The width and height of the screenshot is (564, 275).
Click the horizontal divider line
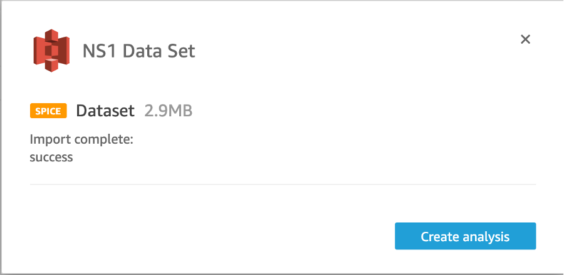pyautogui.click(x=283, y=184)
